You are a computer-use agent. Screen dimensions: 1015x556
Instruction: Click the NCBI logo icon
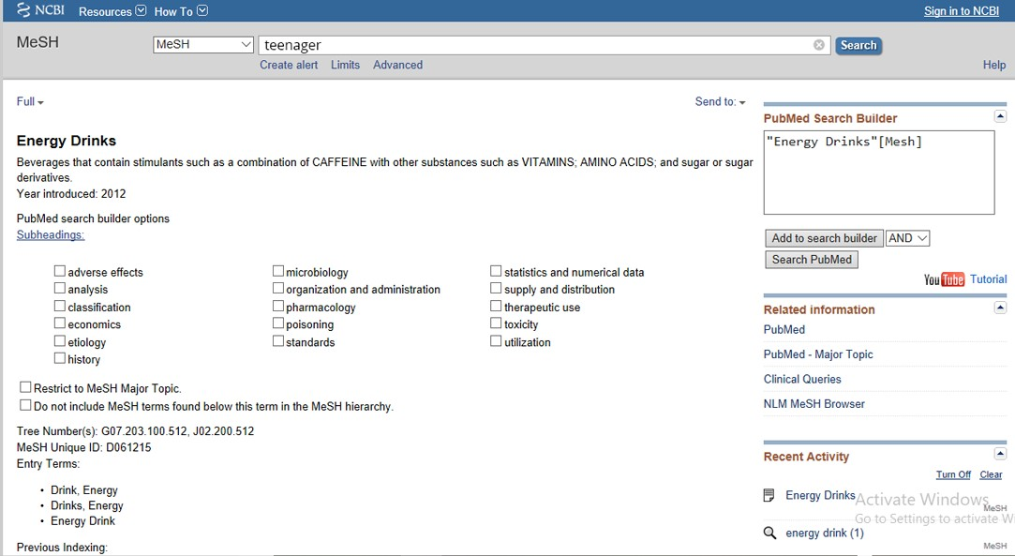23,10
